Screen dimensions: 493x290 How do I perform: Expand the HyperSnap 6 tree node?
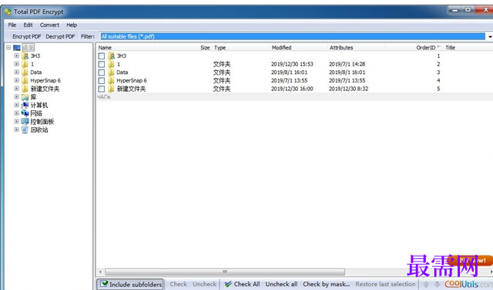click(17, 80)
